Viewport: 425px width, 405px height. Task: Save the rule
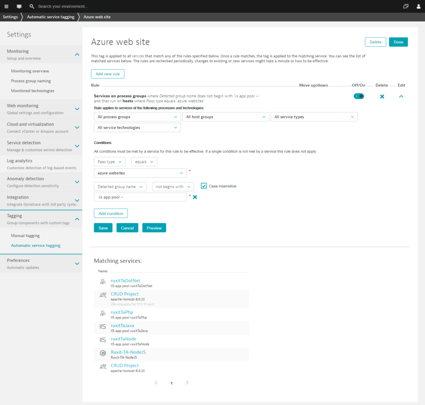pos(103,228)
